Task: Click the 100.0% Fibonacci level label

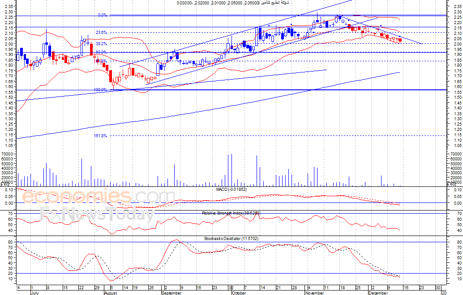Action: coord(100,90)
